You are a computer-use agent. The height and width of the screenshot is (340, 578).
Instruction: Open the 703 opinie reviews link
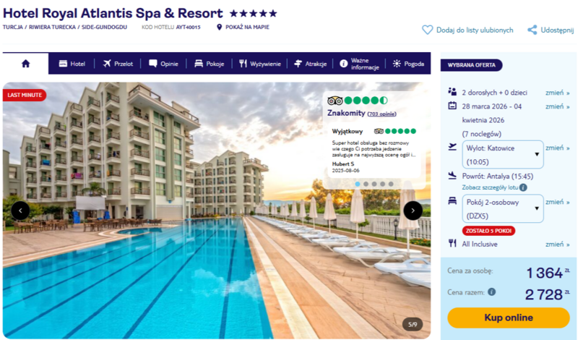tap(382, 114)
